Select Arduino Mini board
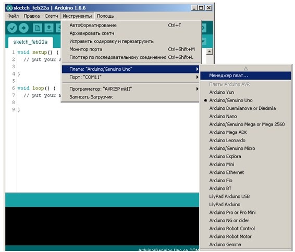Viewport: 295px width, 252px height. 245,165
